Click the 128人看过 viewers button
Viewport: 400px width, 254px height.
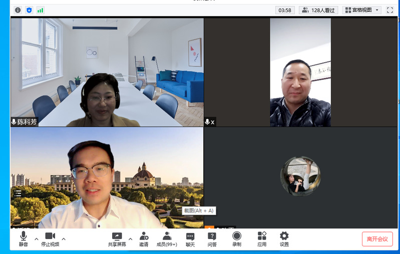318,10
